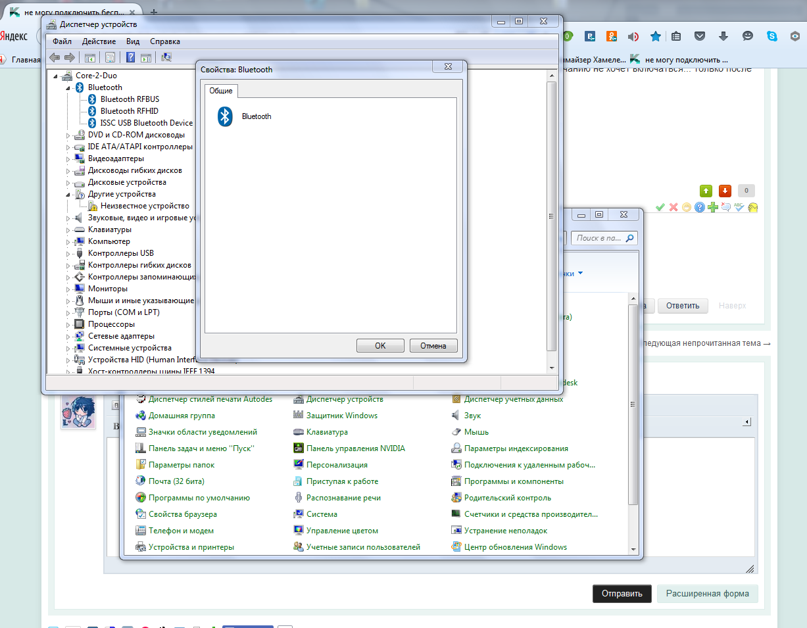Screen dimensions: 807x628
Task: Expand the Мониторы node
Action: click(68, 289)
